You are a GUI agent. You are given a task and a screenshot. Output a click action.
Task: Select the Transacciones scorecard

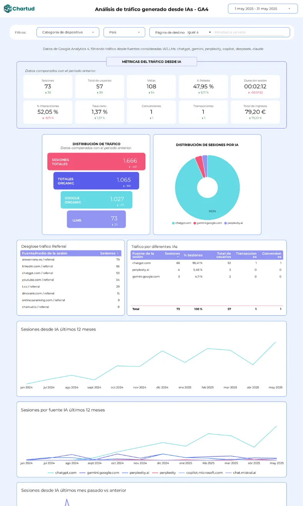click(203, 112)
